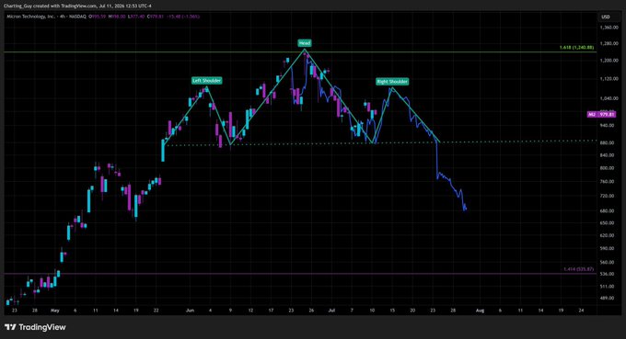Click the 1,280.00 price axis label
Image resolution: width=626 pixels, height=339 pixels.
[x=609, y=43]
